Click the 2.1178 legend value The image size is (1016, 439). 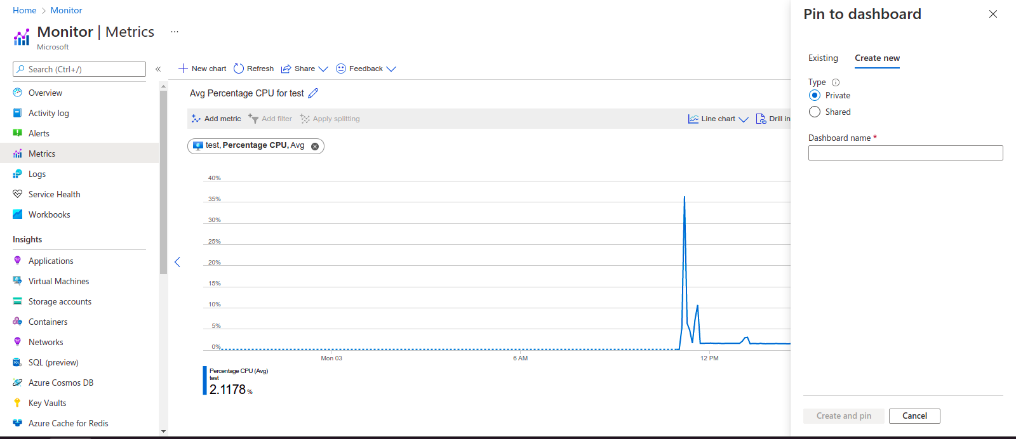click(227, 390)
